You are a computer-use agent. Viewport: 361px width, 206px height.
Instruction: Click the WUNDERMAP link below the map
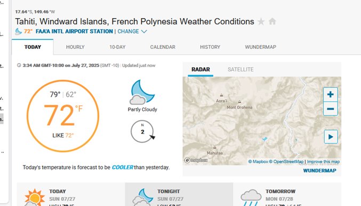pos(319,170)
